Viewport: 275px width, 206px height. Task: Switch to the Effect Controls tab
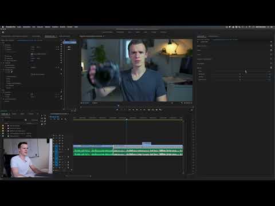[50, 36]
